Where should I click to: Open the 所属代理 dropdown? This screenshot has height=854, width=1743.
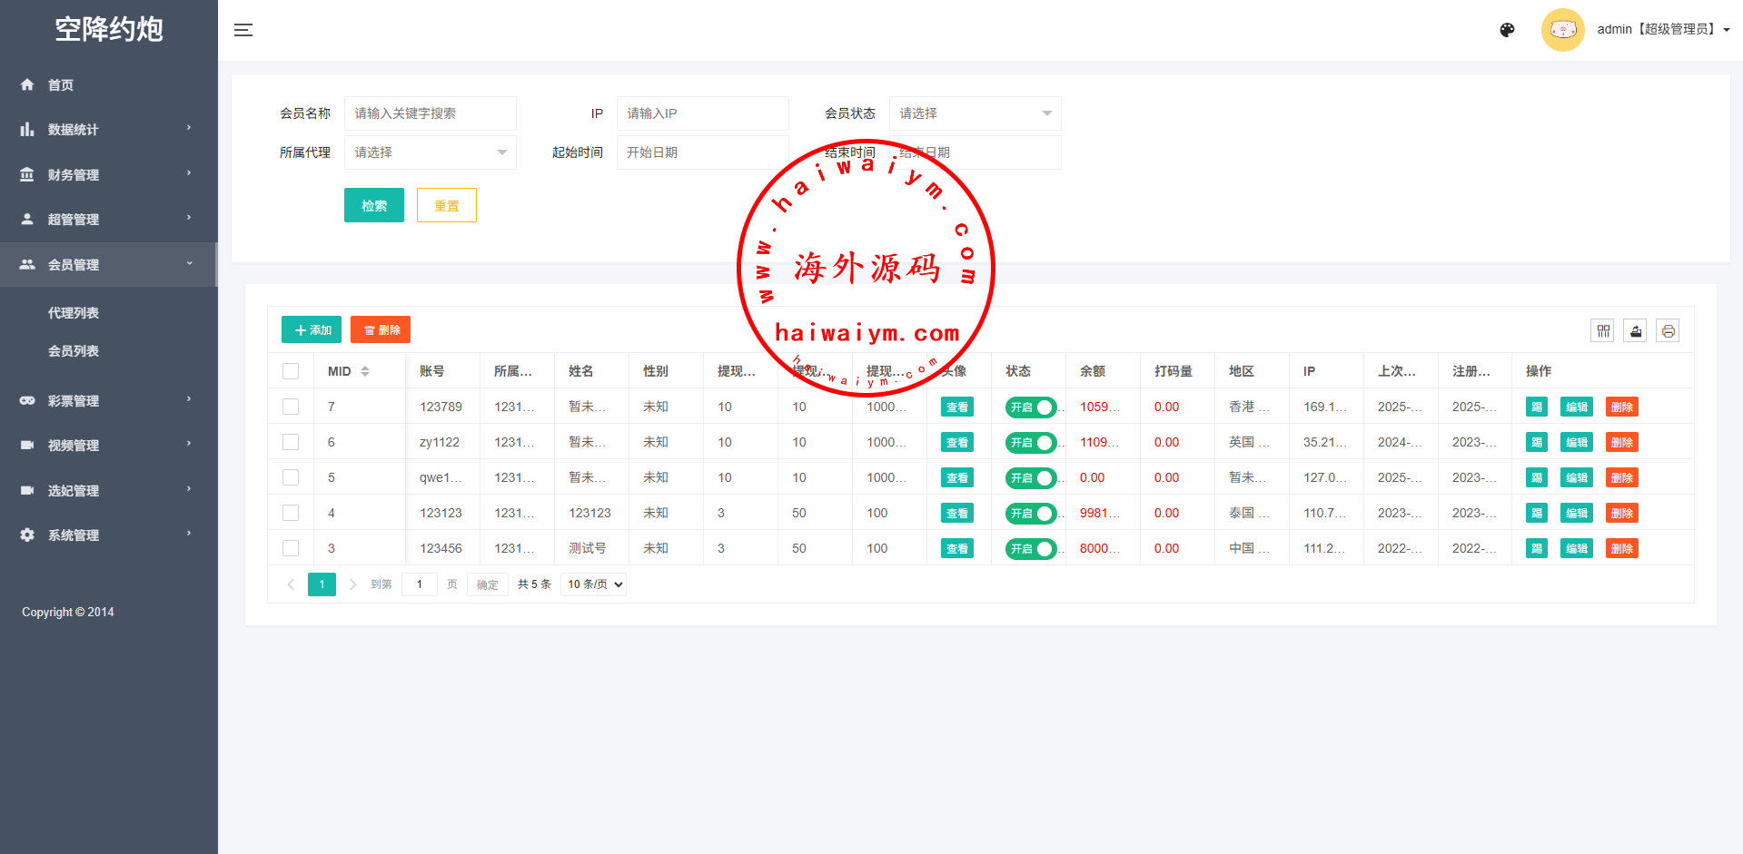click(x=430, y=152)
